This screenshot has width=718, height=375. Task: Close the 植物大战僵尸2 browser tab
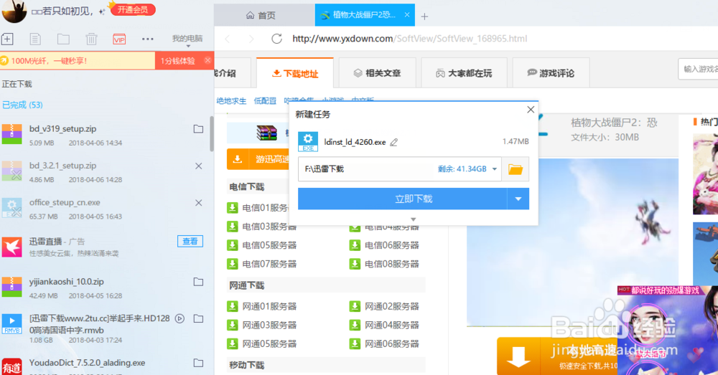pos(407,15)
